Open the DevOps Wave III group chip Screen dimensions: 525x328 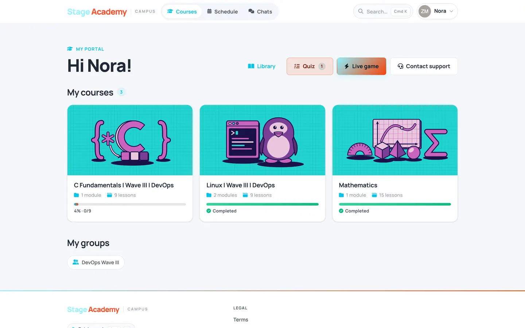(x=96, y=262)
